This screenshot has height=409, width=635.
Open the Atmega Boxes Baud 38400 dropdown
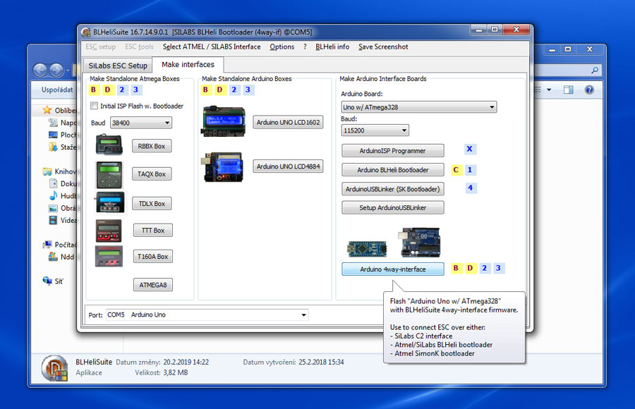[x=141, y=123]
